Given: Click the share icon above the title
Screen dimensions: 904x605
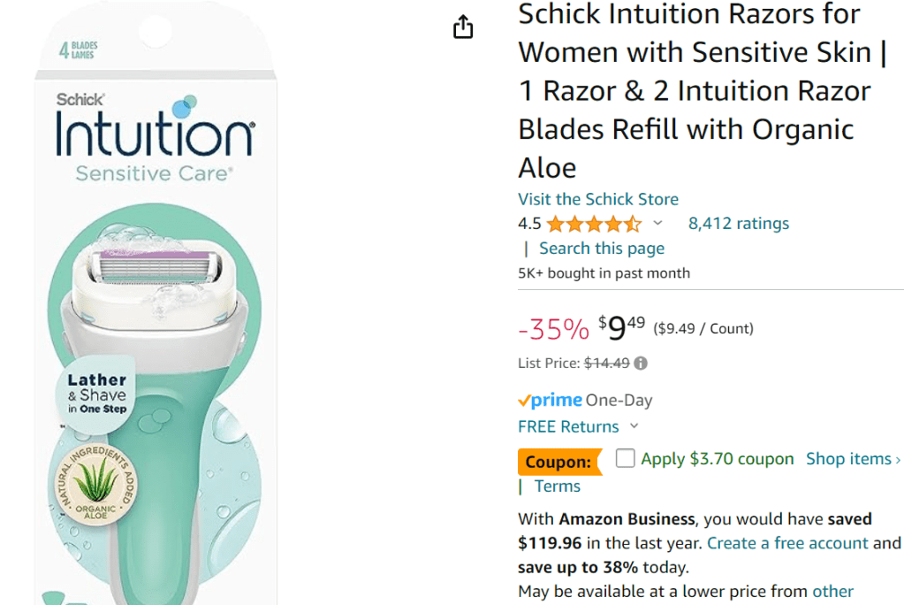Looking at the screenshot, I should click(x=463, y=28).
